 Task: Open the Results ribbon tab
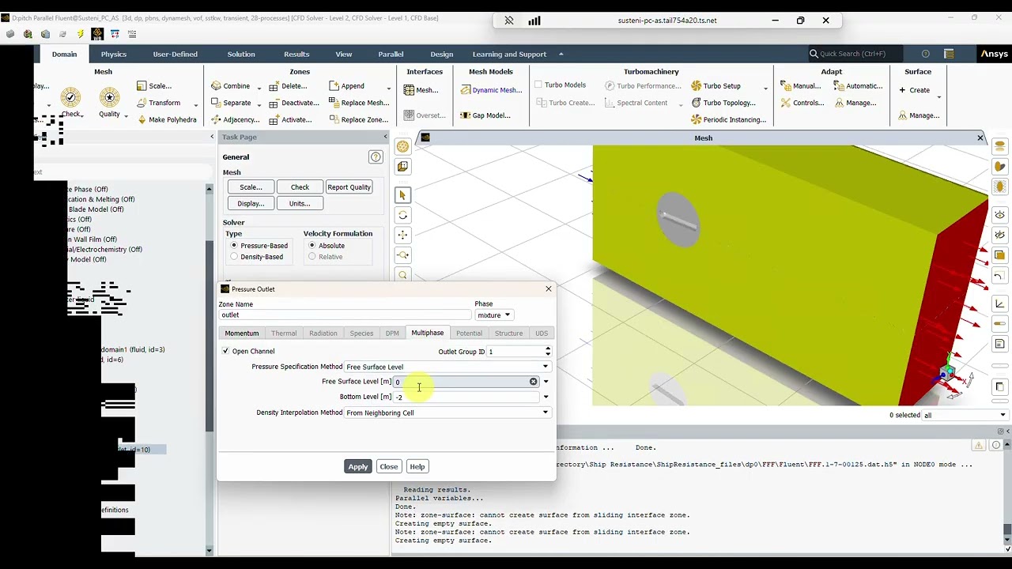296,54
